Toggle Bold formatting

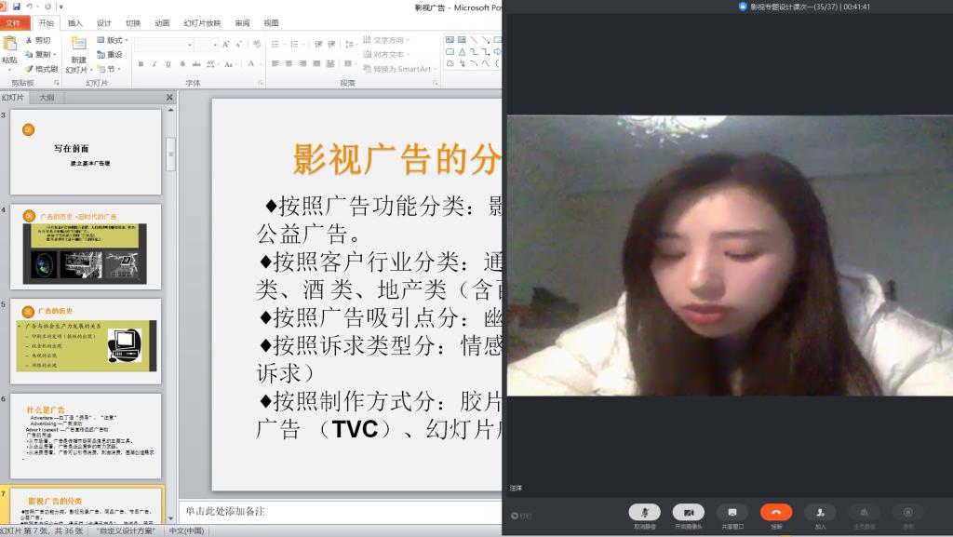tap(141, 64)
